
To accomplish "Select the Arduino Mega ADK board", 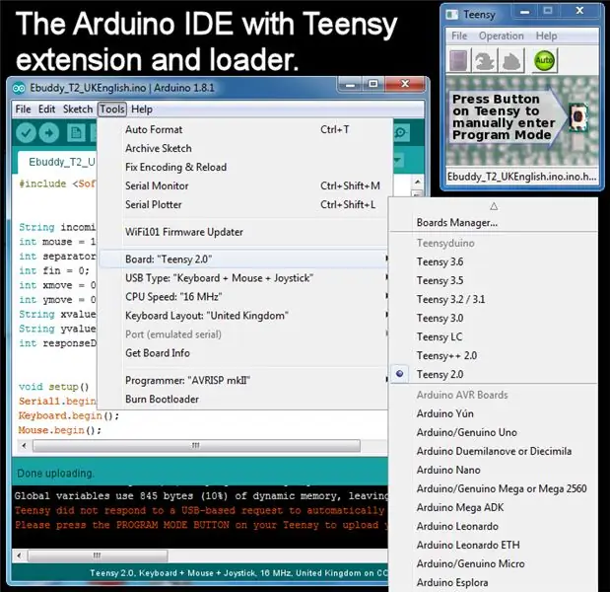I will point(494,507).
